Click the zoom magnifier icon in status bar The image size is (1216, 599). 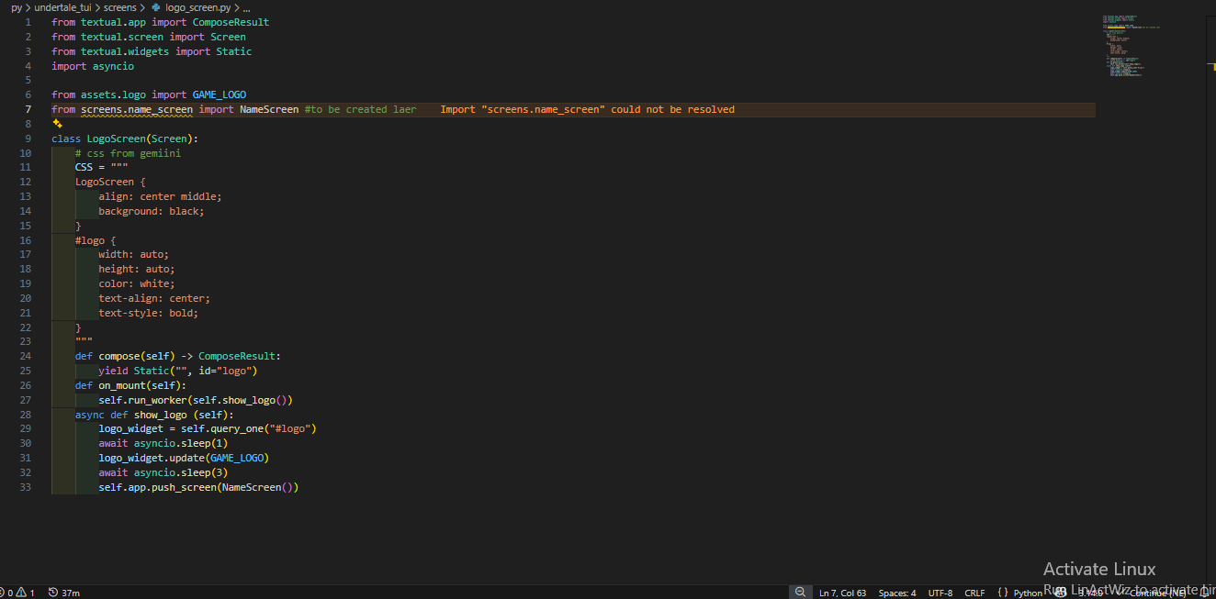(800, 593)
